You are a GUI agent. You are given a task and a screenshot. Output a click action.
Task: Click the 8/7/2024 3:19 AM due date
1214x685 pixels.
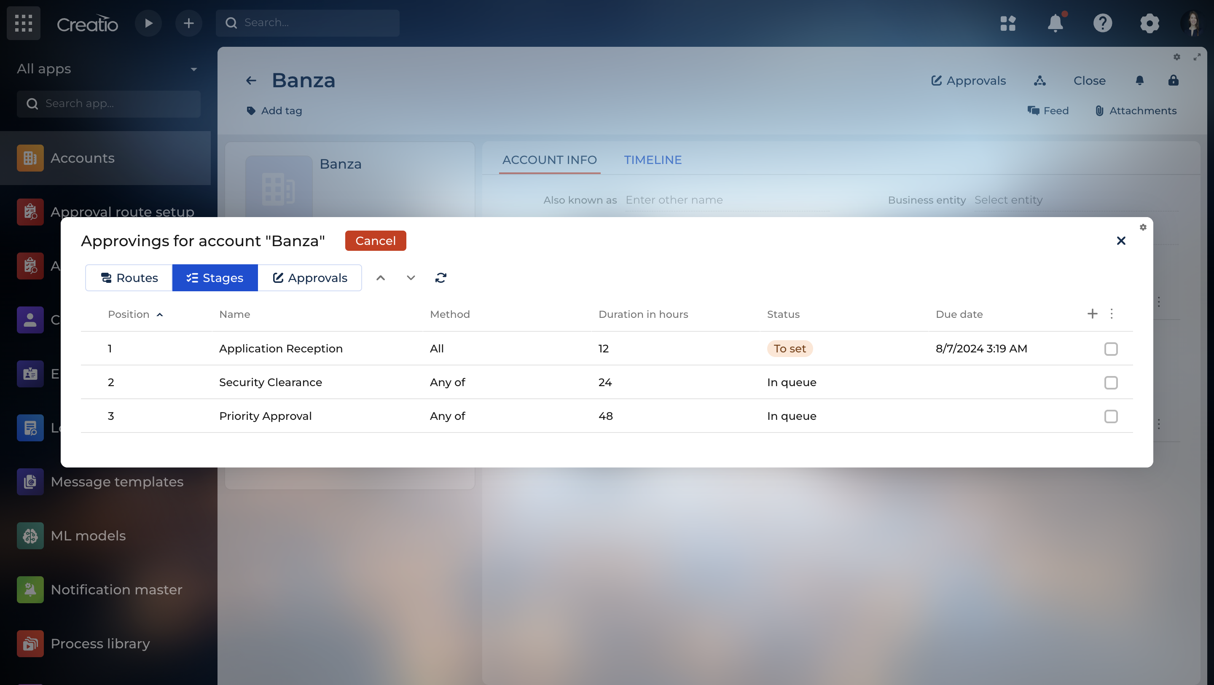click(981, 348)
